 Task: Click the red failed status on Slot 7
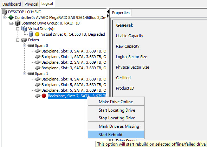(x=44, y=96)
